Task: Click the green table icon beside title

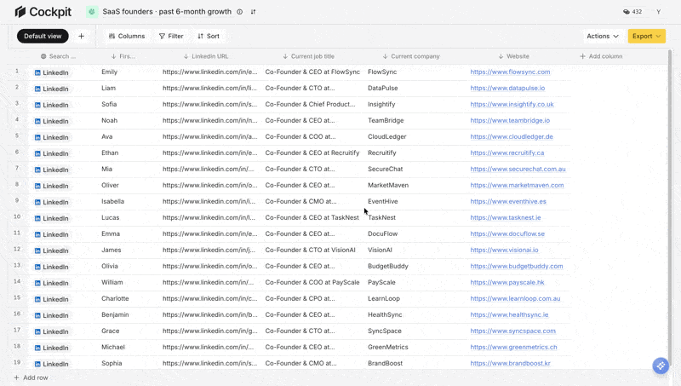Action: (92, 12)
